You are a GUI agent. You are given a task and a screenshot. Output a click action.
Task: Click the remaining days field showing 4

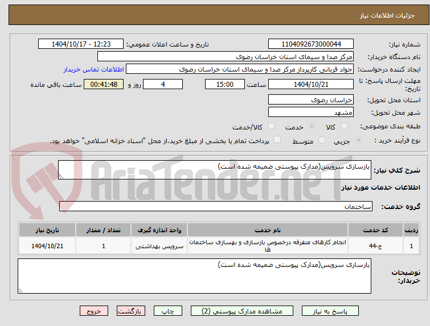(x=163, y=84)
